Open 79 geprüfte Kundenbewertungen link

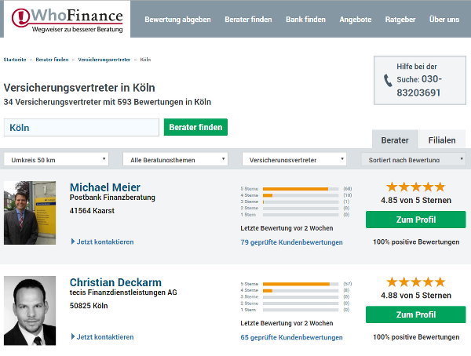click(291, 242)
